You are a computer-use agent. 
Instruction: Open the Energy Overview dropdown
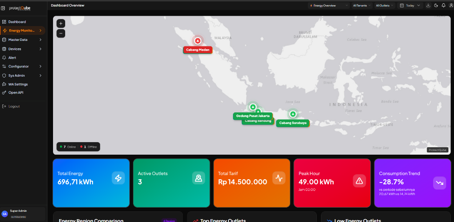pyautogui.click(x=329, y=5)
